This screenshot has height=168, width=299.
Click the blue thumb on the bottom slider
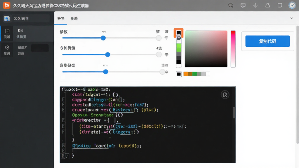click(105, 72)
